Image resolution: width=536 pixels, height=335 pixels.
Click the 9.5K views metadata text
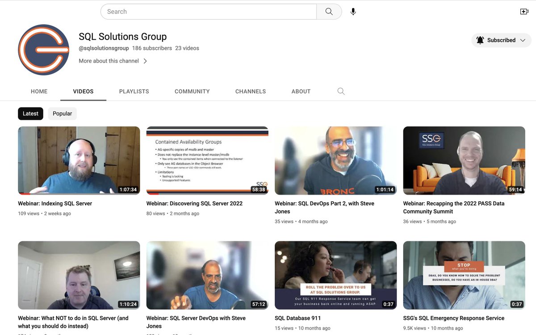tap(415, 328)
